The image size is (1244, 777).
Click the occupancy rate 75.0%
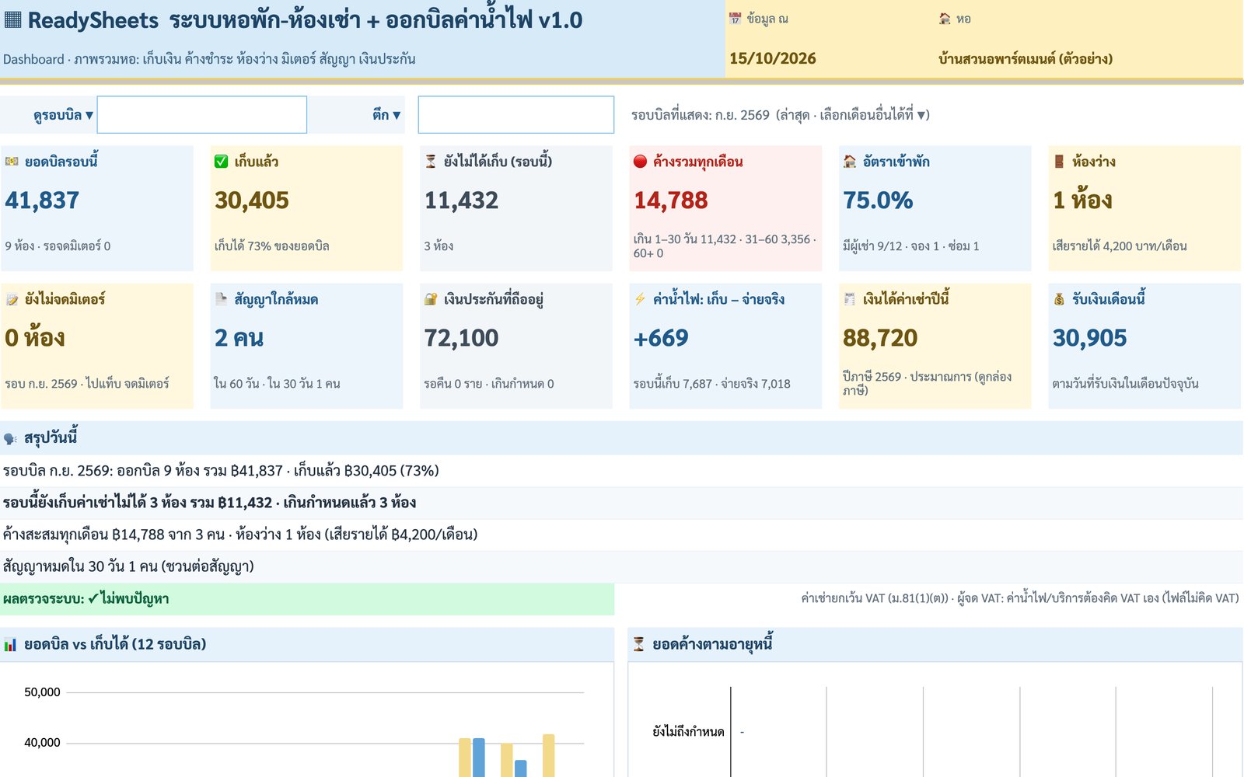(879, 200)
